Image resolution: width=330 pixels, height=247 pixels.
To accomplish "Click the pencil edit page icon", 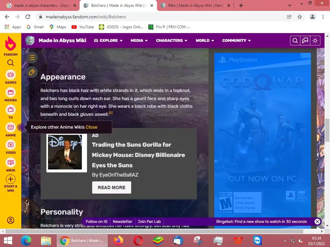I will tap(32, 72).
